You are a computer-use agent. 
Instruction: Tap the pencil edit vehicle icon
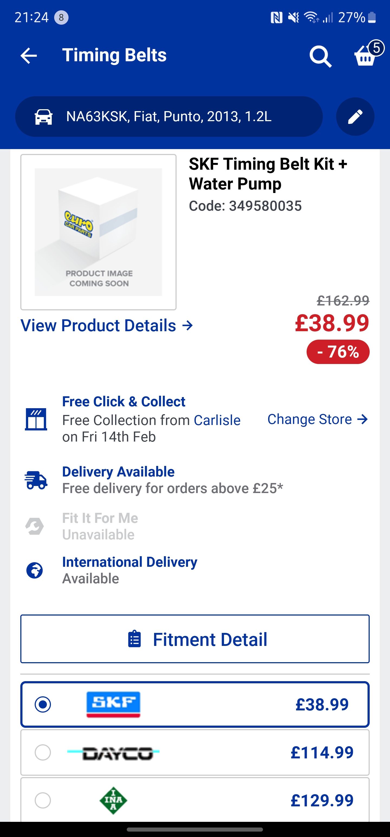coord(355,117)
